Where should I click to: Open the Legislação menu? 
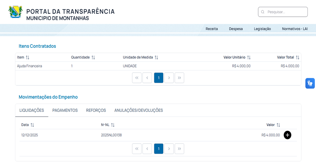pos(262,29)
